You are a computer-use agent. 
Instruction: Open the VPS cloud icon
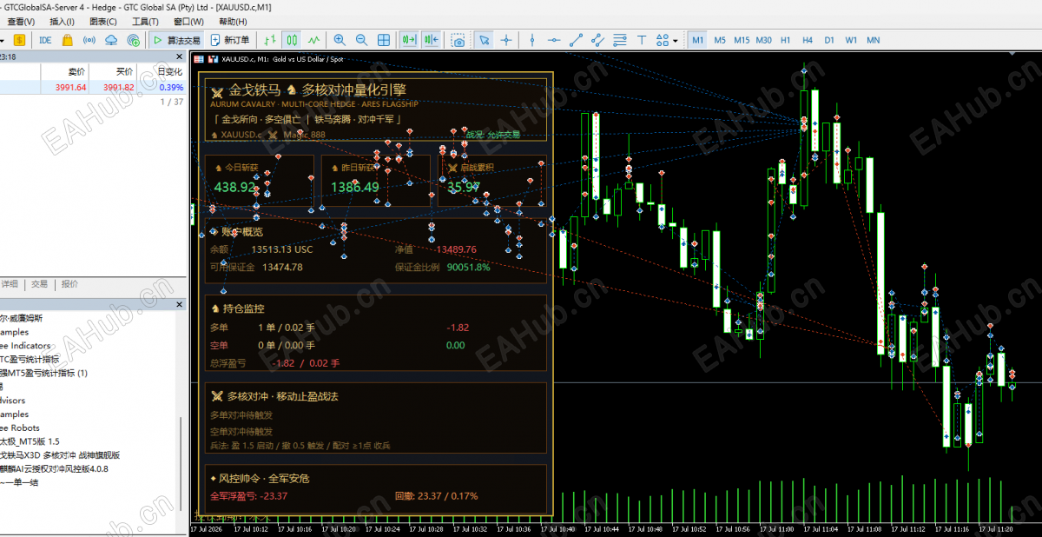(111, 40)
